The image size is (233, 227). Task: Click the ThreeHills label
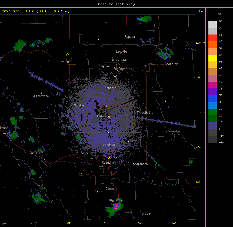click(145, 113)
